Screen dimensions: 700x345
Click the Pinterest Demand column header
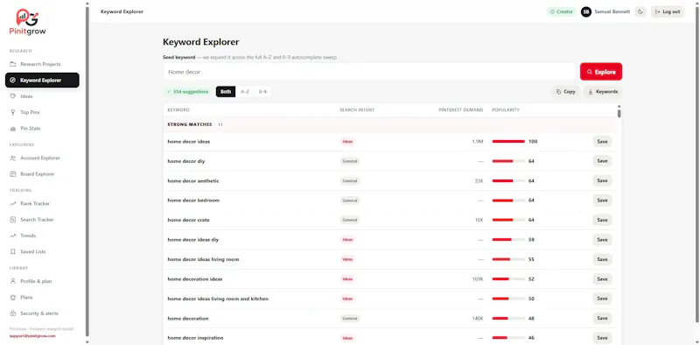click(x=461, y=110)
